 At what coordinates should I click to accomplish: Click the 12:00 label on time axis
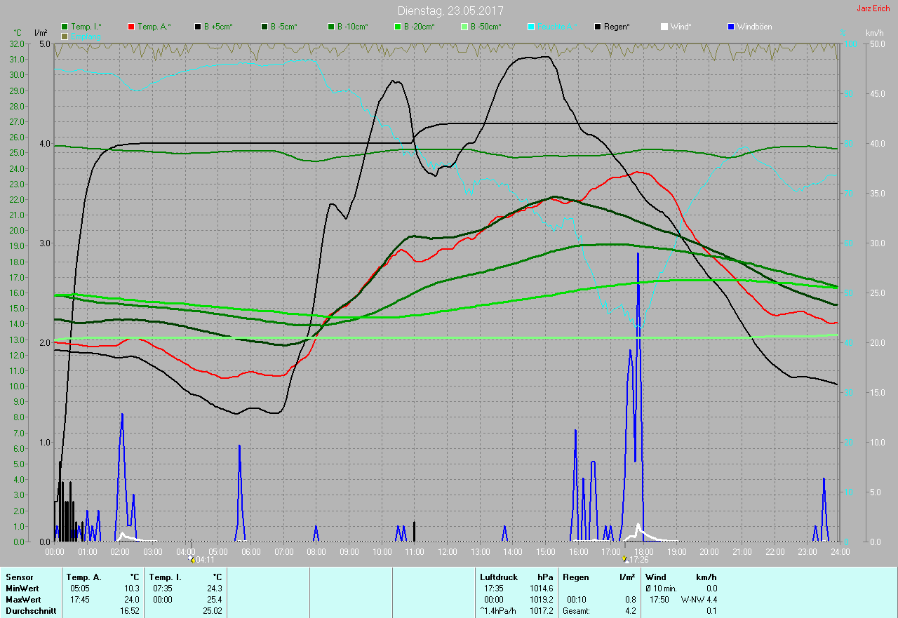pos(448,552)
